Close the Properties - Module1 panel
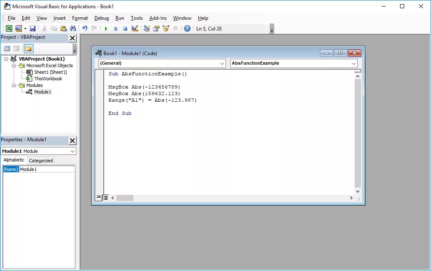Image resolution: width=431 pixels, height=271 pixels. (72, 140)
